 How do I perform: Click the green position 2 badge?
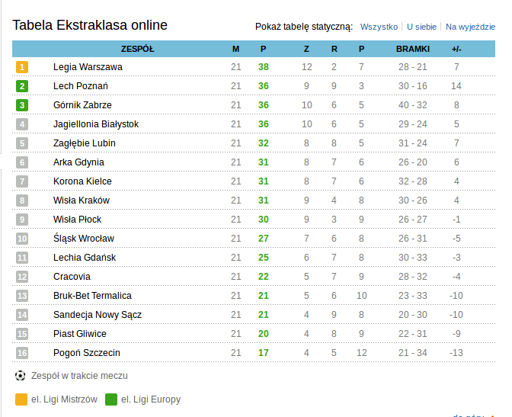22,86
